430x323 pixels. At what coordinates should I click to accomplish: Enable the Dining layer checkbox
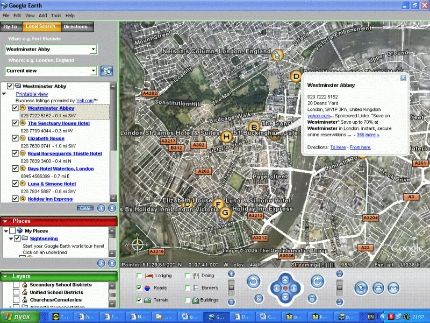tap(187, 276)
